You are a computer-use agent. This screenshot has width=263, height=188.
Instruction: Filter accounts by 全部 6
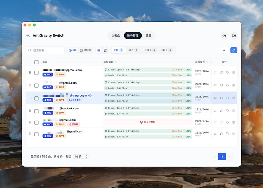point(119,50)
